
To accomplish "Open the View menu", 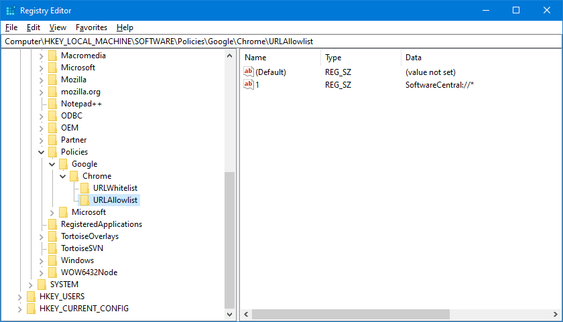I will [x=58, y=27].
